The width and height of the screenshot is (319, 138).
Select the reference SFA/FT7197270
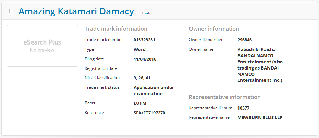tap(149, 113)
